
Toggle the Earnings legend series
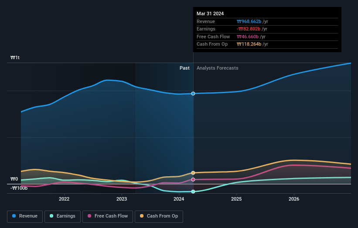[x=62, y=216]
